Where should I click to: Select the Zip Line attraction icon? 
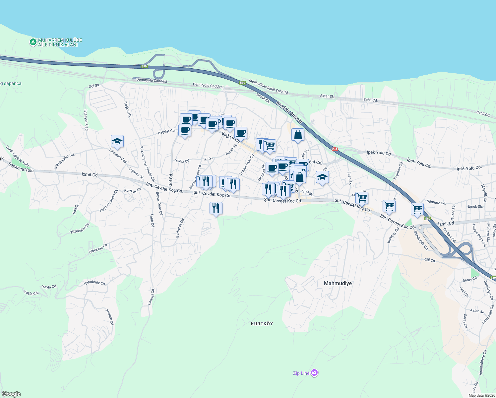(x=314, y=373)
